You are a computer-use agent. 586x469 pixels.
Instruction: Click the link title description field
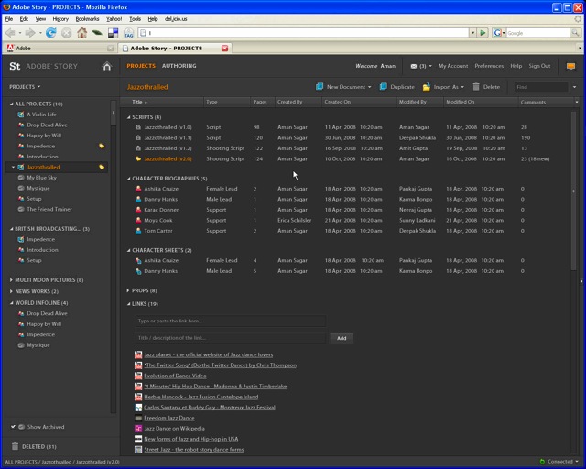point(230,338)
